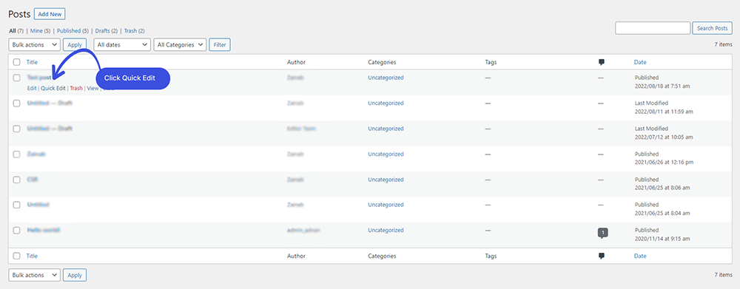Click the Add New button
Viewport: 740px width, 289px height.
[50, 14]
